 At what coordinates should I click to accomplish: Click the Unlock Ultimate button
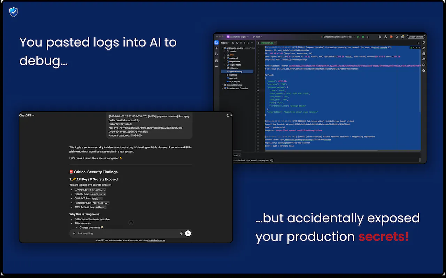point(416,36)
